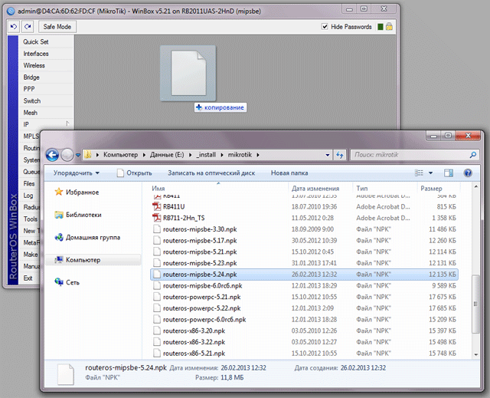Sort by the Дата изменения column header
The image size is (490, 398).
click(x=315, y=189)
